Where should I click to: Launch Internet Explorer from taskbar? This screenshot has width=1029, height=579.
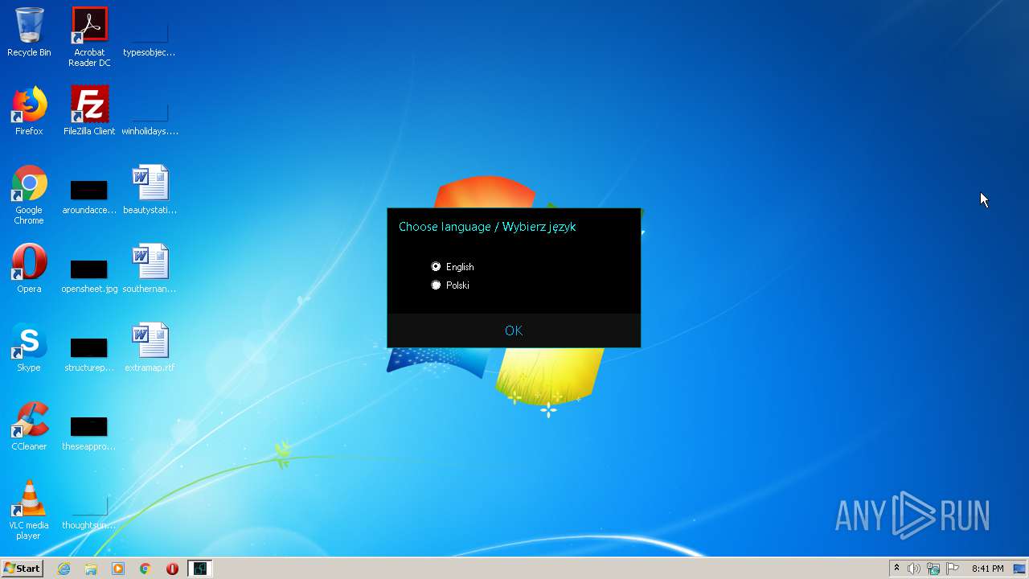click(64, 569)
